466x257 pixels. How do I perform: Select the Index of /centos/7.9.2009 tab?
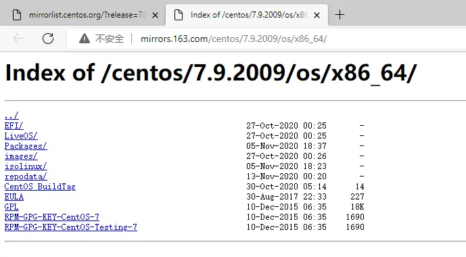click(x=247, y=15)
